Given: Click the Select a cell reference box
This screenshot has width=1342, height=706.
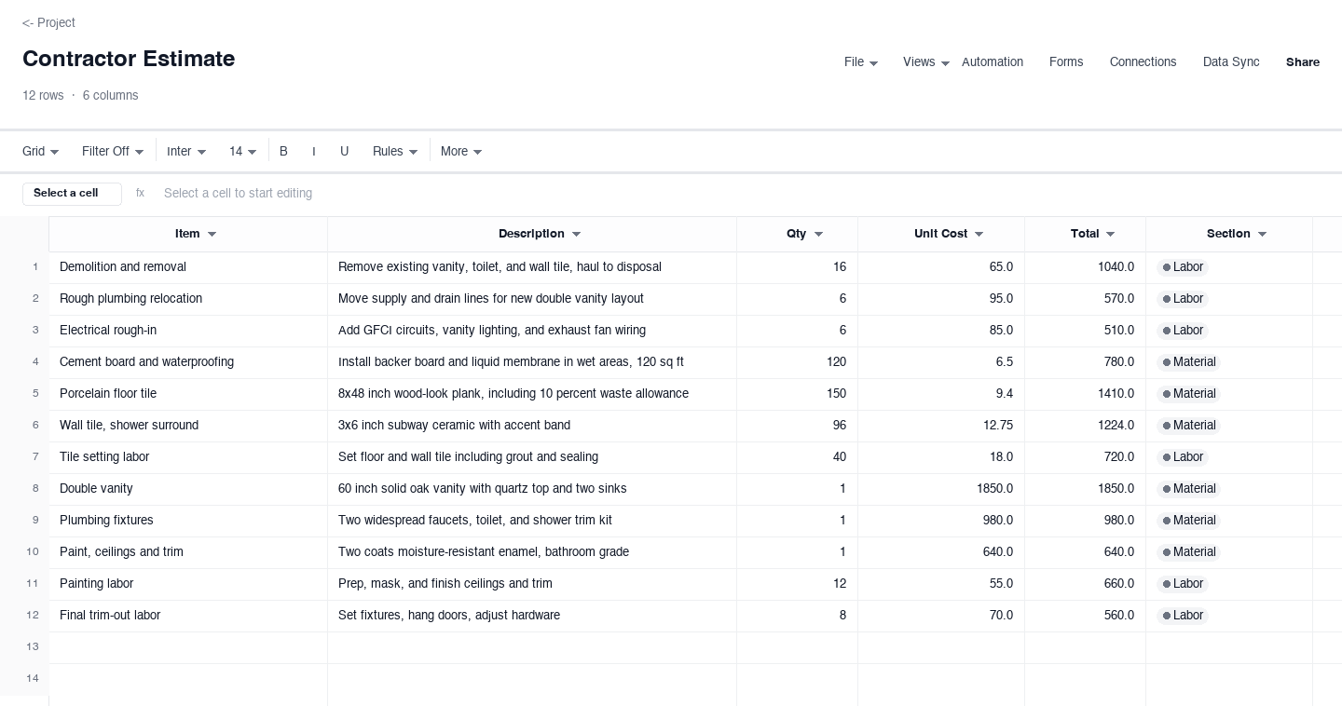Looking at the screenshot, I should pyautogui.click(x=72, y=194).
